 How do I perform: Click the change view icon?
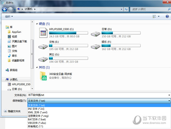pos(154,17)
